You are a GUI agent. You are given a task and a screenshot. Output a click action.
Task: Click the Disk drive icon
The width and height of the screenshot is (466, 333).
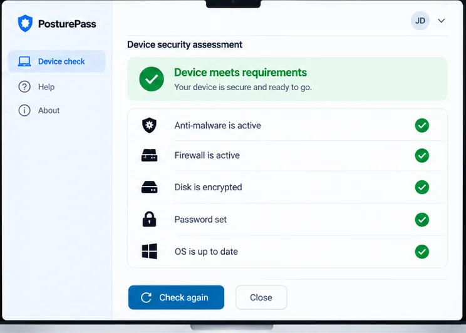click(x=149, y=187)
